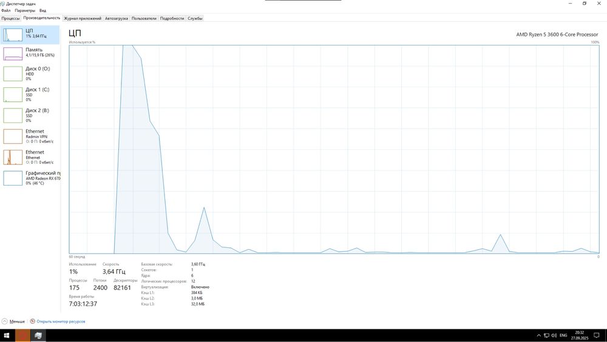Screen dimensions: 607x342
Task: Click the orange taskbar app button
Action: [x=22, y=335]
